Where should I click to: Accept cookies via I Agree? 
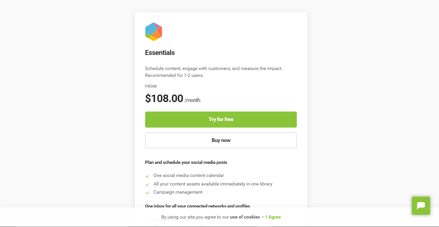click(273, 217)
